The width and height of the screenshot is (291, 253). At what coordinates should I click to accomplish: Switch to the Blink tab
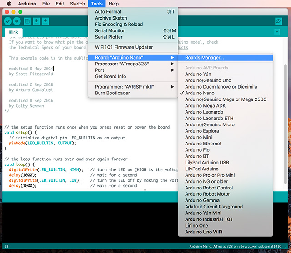coord(12,32)
